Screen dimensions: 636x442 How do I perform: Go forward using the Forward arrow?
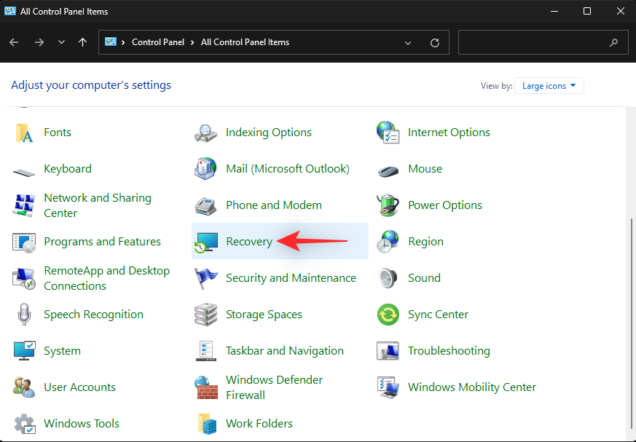click(x=39, y=42)
